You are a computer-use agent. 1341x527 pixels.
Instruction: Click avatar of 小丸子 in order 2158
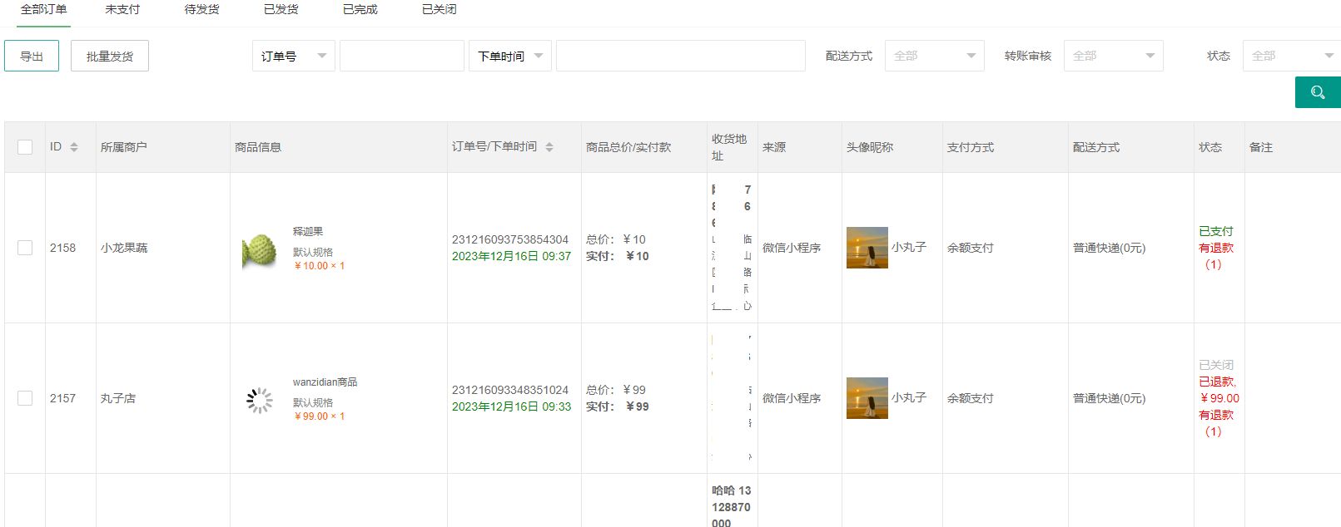coord(867,248)
